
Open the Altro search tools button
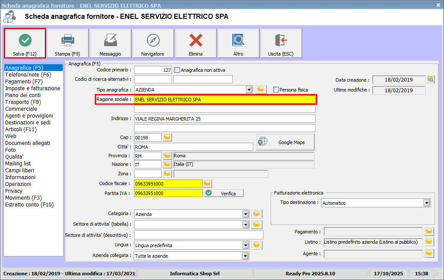(x=238, y=44)
